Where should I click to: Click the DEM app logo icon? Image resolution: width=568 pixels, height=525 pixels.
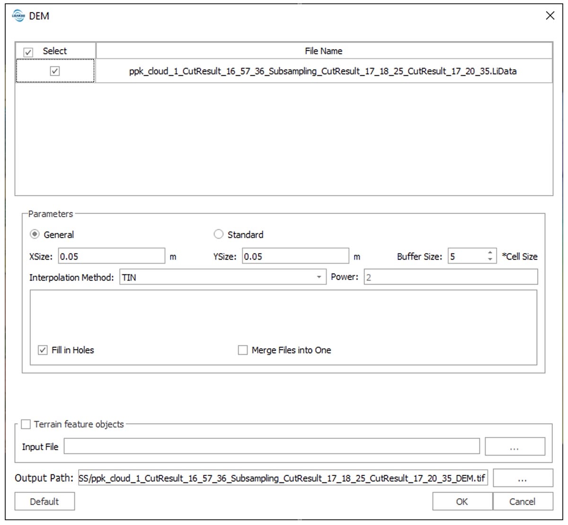pos(18,16)
